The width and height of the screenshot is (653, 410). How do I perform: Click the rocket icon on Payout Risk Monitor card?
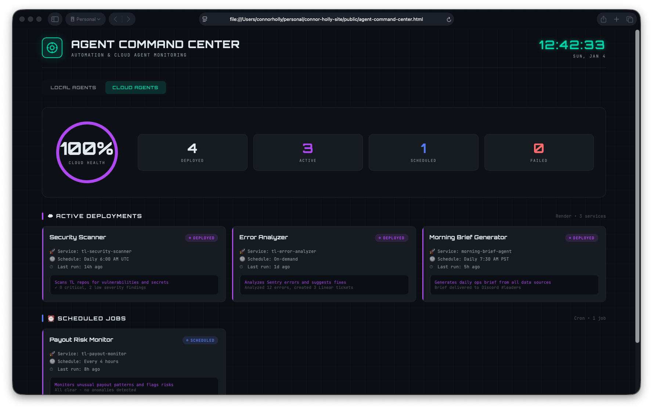[x=53, y=353]
